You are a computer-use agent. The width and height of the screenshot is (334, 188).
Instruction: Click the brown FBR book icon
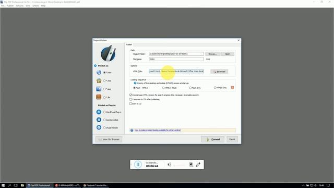[99, 97]
